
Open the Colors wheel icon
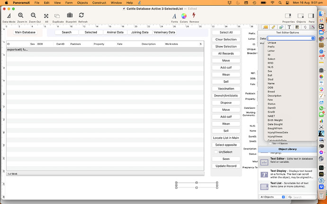tap(184, 16)
